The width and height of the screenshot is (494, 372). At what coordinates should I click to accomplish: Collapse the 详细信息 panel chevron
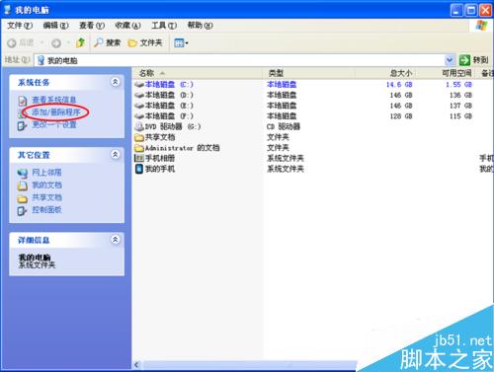(115, 240)
